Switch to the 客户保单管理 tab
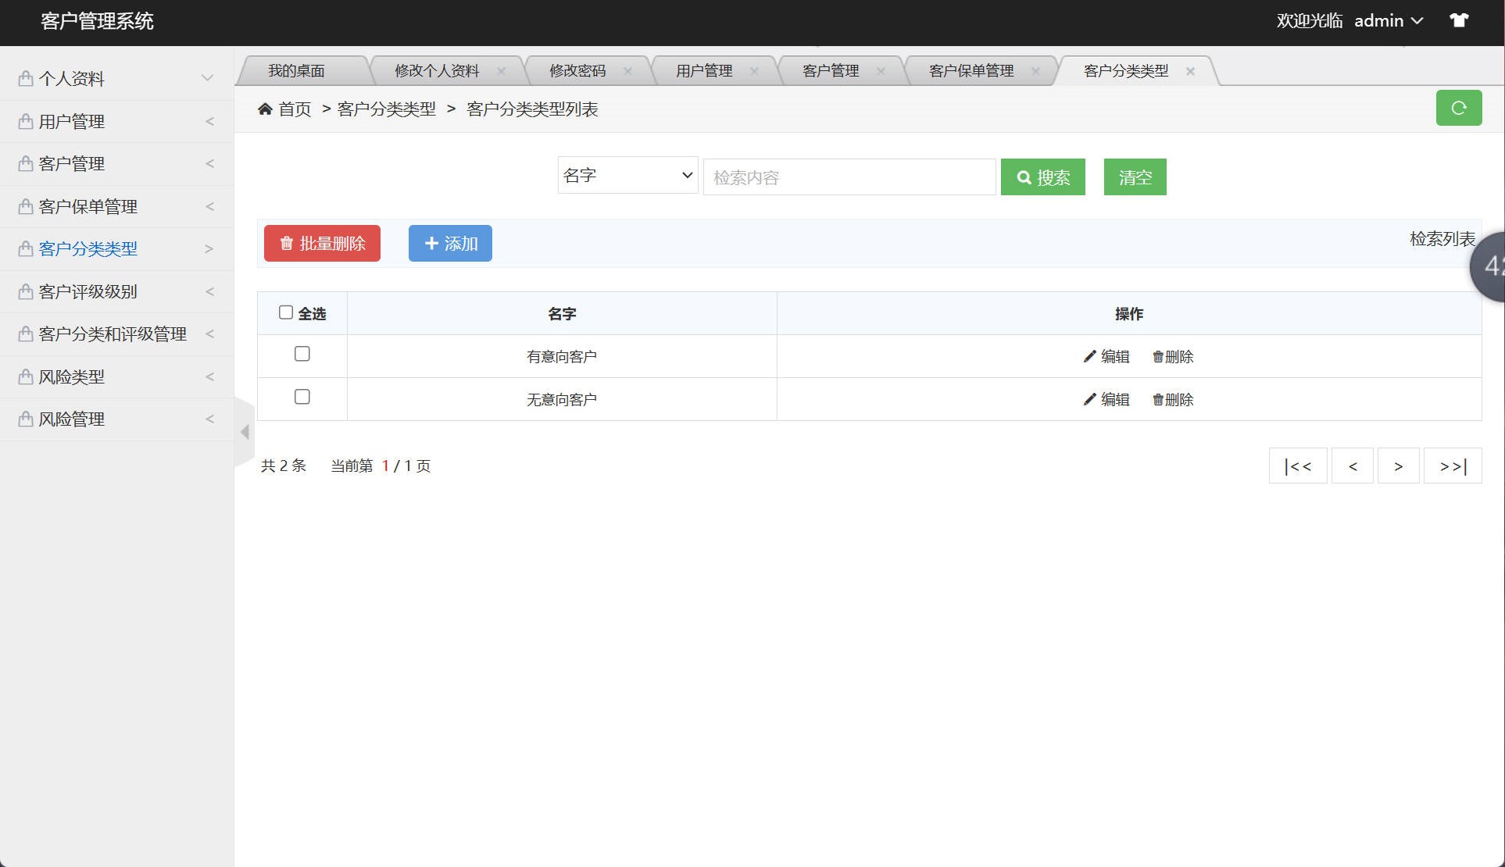 point(971,70)
